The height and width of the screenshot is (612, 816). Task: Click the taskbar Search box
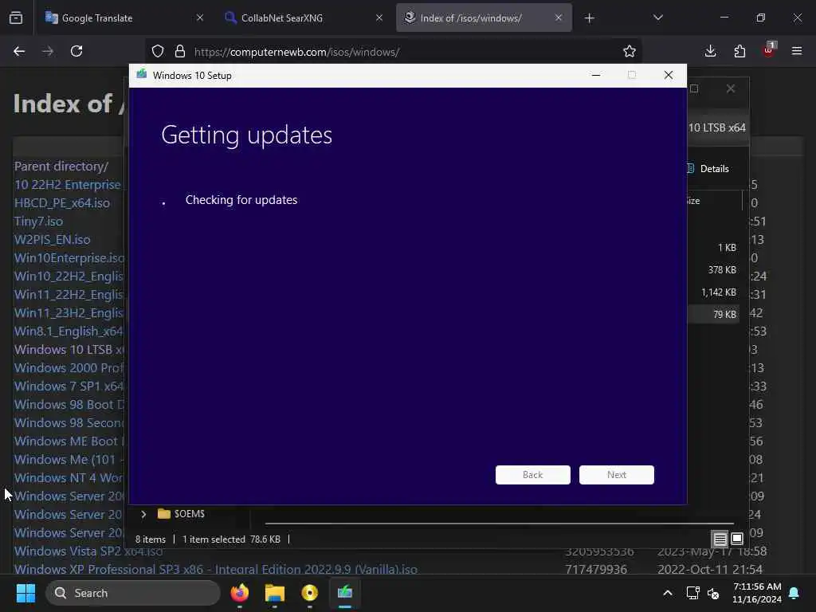(x=133, y=593)
